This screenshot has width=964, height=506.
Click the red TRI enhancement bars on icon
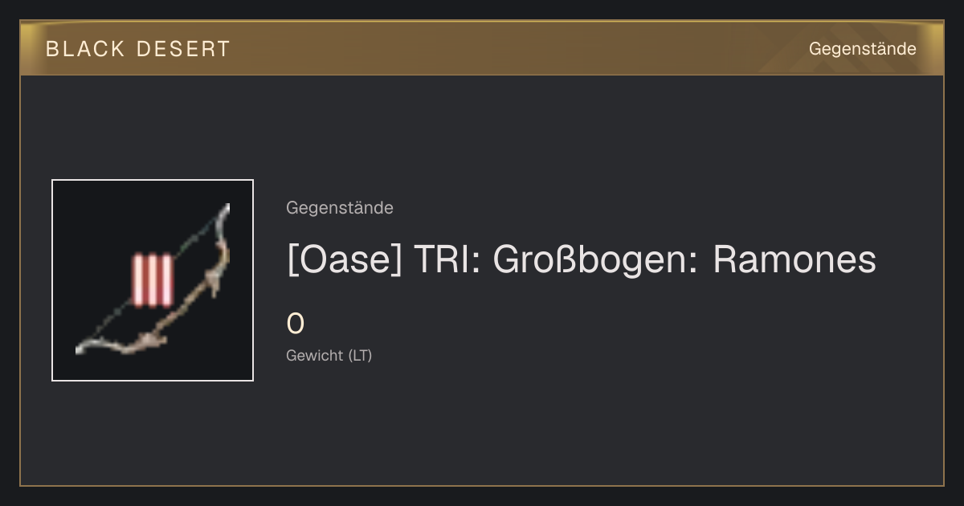153,280
